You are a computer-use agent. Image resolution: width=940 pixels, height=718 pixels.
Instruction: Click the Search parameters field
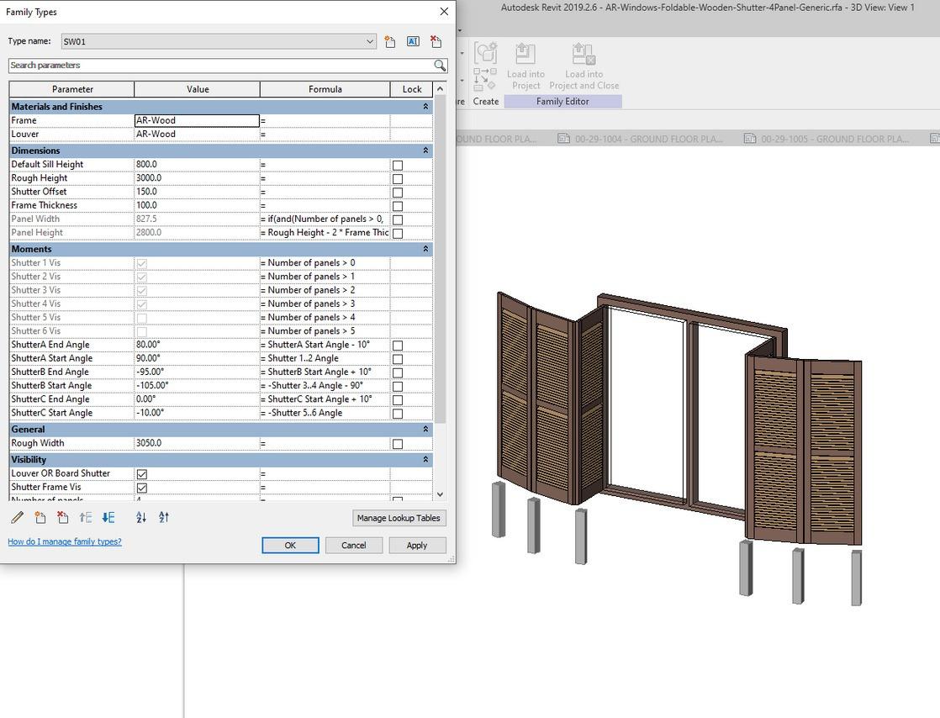219,66
